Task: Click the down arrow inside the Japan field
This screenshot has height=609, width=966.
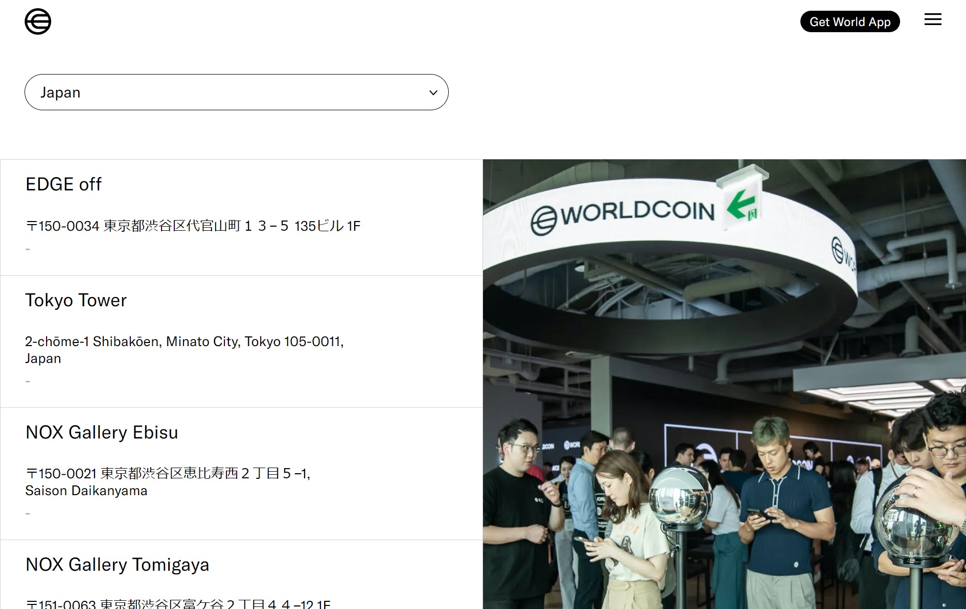Action: point(433,92)
